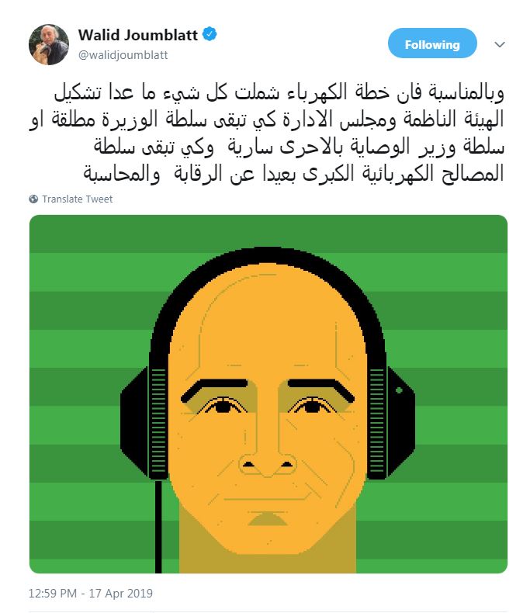Click the left headphone earcup in the picture
The width and height of the screenshot is (530, 613).
(144, 422)
